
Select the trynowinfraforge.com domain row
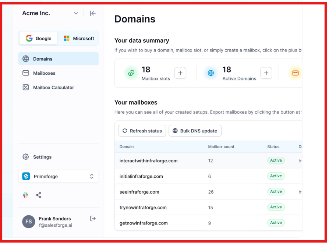pos(209,207)
